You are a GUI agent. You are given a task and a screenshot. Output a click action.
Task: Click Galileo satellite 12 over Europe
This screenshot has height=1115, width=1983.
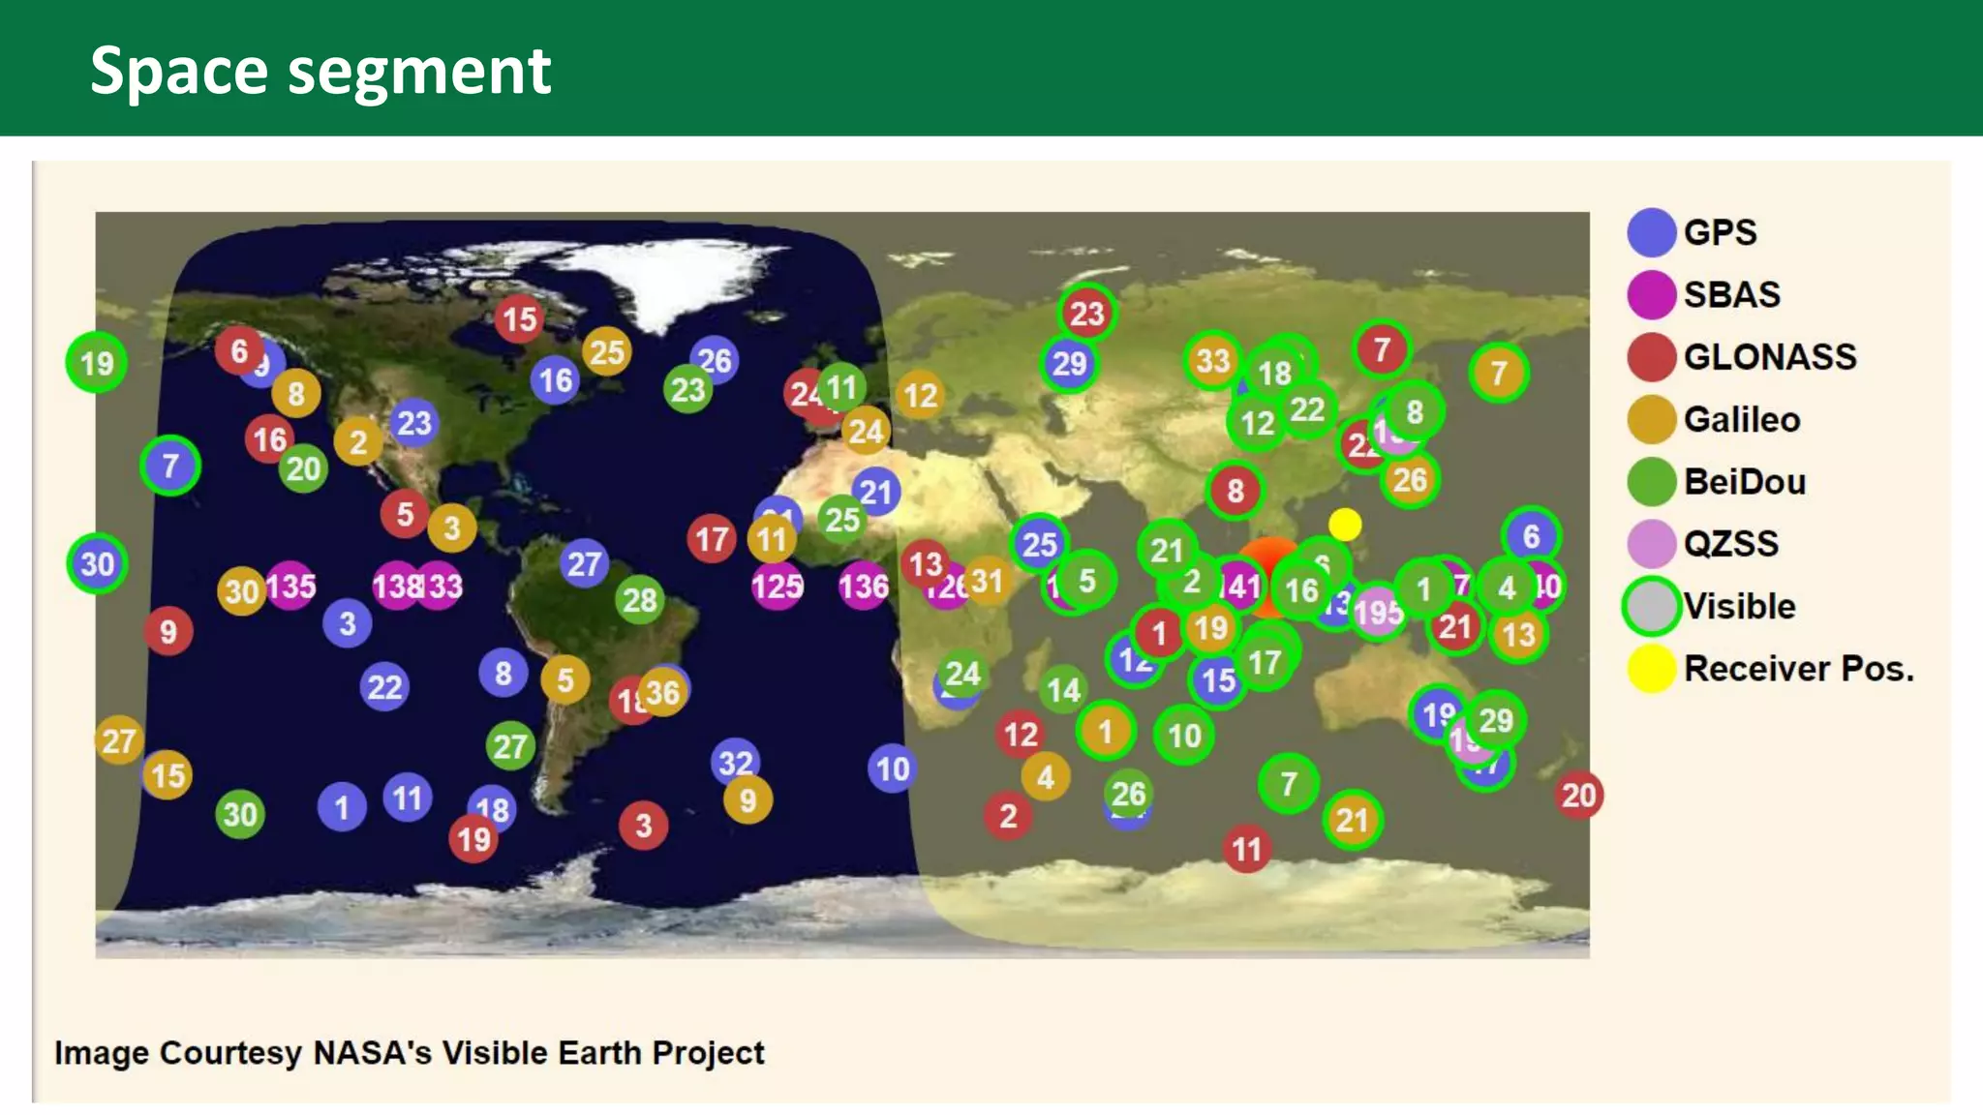click(920, 395)
